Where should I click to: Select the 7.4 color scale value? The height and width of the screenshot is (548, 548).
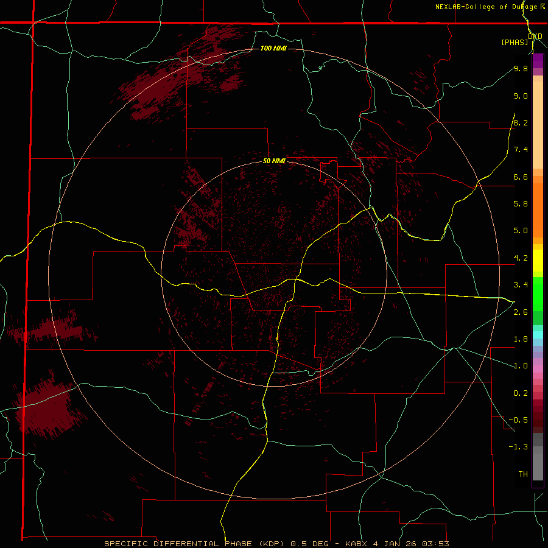[521, 150]
